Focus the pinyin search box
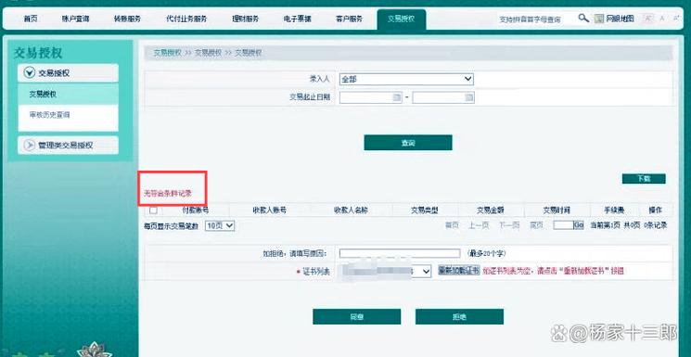691x357 pixels. 535,19
